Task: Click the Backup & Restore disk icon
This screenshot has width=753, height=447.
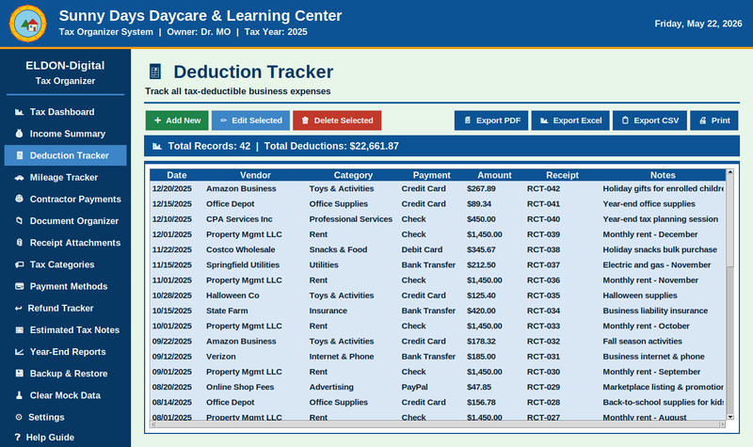Action: click(x=19, y=374)
